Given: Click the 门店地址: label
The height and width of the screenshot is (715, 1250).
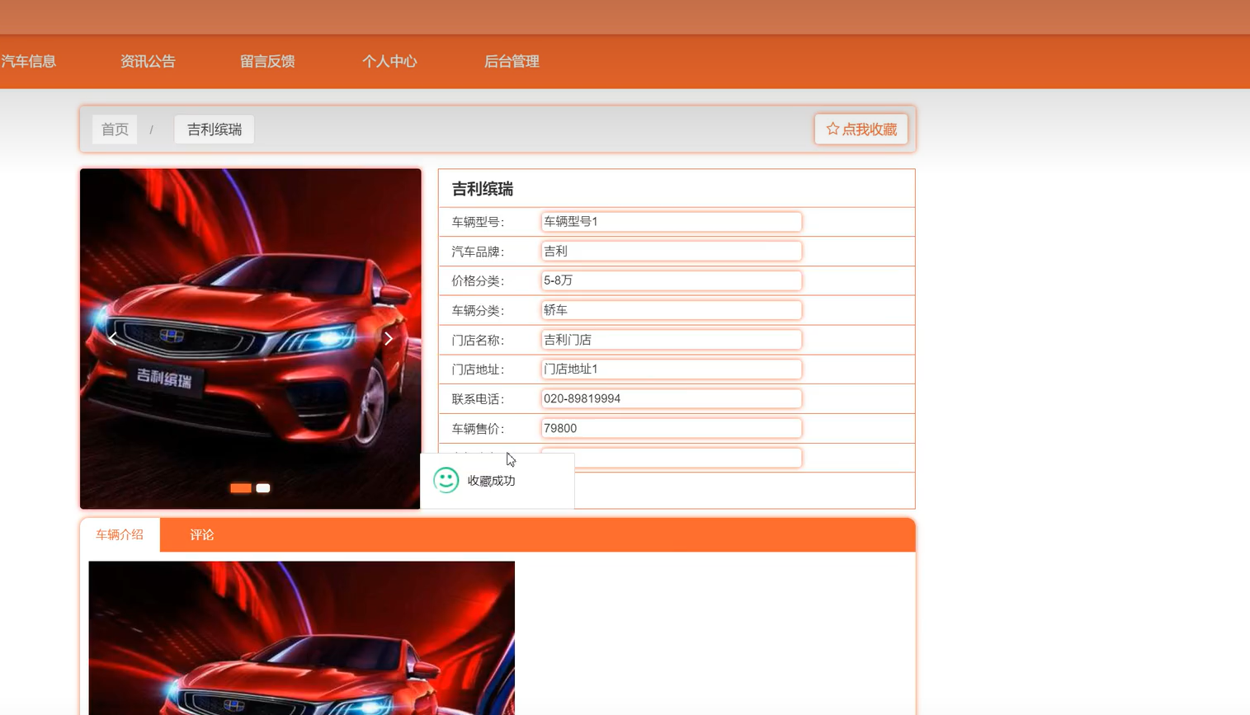Looking at the screenshot, I should pos(478,369).
